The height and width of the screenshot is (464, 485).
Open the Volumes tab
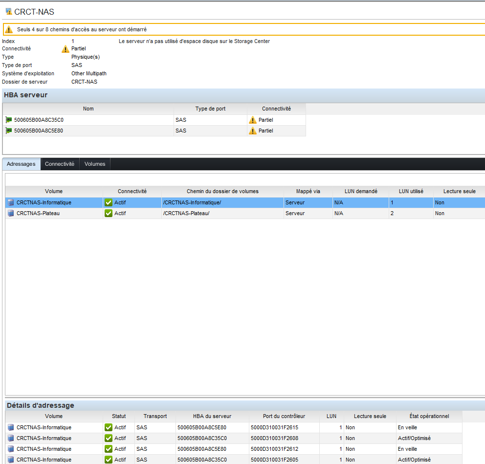[x=95, y=164]
